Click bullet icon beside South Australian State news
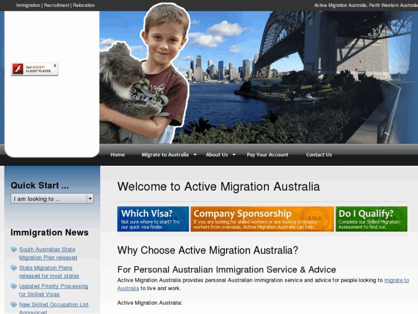The height and width of the screenshot is (314, 418). tap(14, 249)
